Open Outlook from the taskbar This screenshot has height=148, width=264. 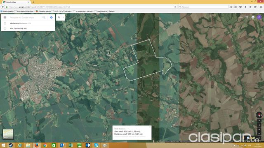click(62, 145)
